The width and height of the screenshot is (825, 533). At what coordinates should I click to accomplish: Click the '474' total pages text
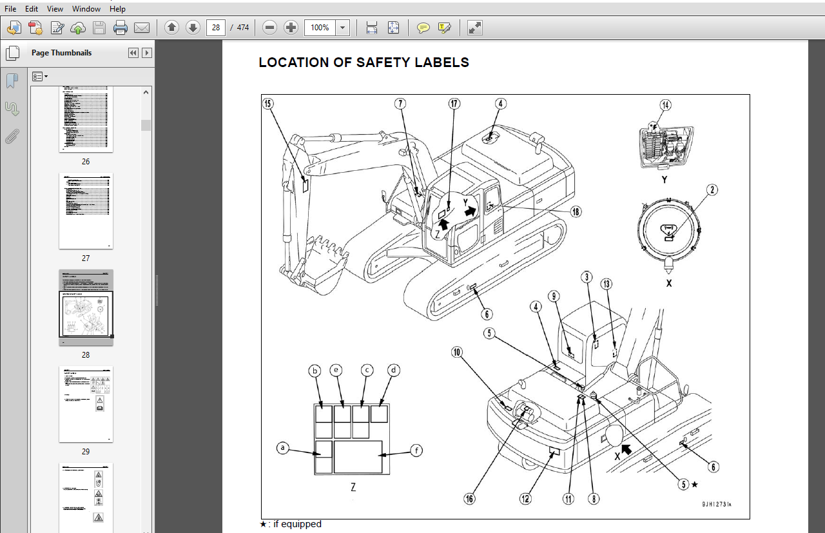[x=243, y=28]
